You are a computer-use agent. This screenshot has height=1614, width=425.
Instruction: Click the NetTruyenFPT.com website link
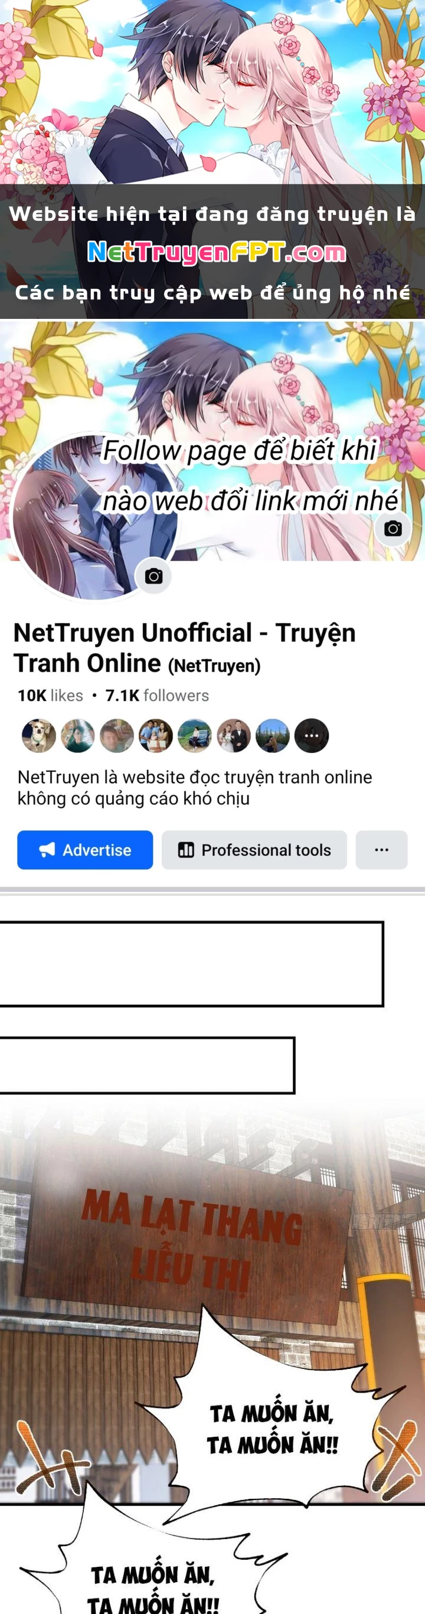216,252
